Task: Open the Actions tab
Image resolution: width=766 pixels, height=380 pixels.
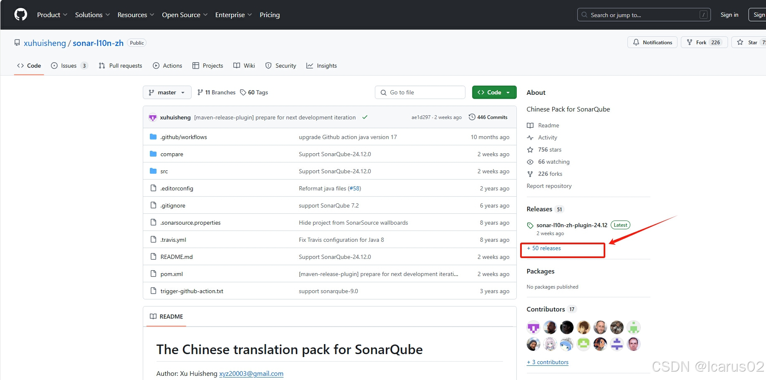Action: 167,66
